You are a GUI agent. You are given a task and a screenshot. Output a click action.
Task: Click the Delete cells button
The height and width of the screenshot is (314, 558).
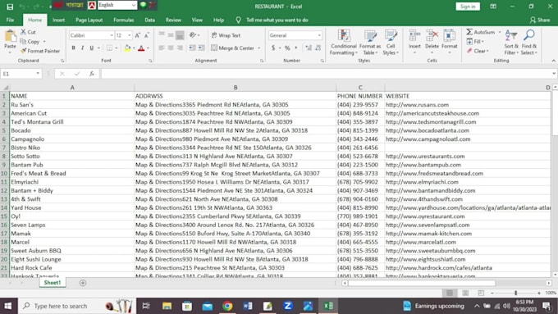coord(432,42)
